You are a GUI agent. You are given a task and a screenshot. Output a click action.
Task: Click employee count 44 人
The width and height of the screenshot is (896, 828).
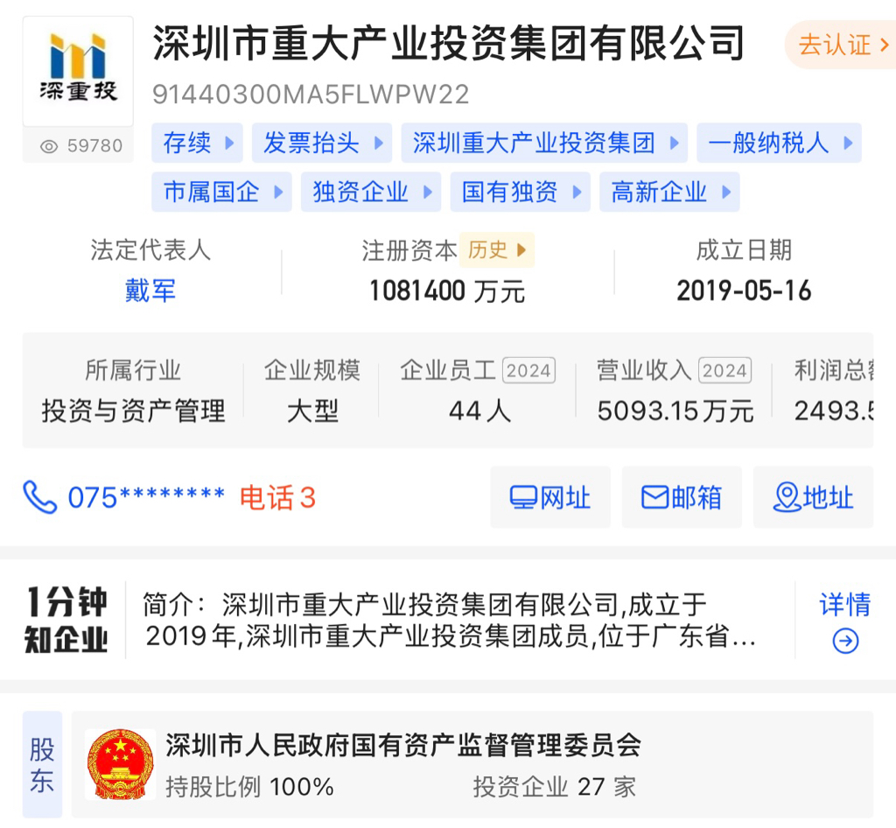click(480, 410)
